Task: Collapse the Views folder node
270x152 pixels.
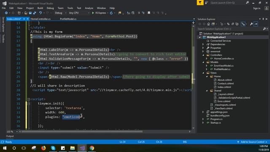Action: tap(203, 73)
